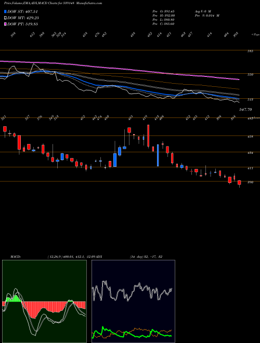Click the Avg V 0 M text
This screenshot has height=343, width=260.
(202, 11)
